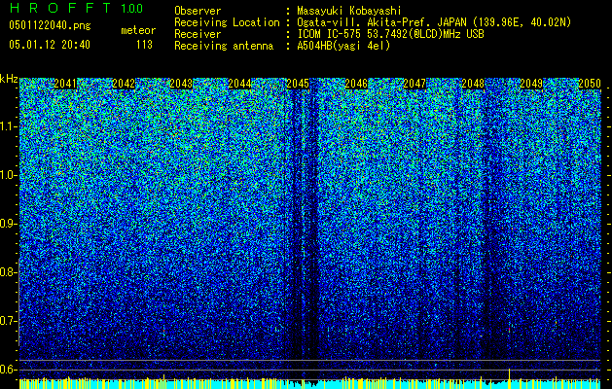The image size is (612, 389).
Task: Click the 2045 time marker
Action: click(298, 84)
